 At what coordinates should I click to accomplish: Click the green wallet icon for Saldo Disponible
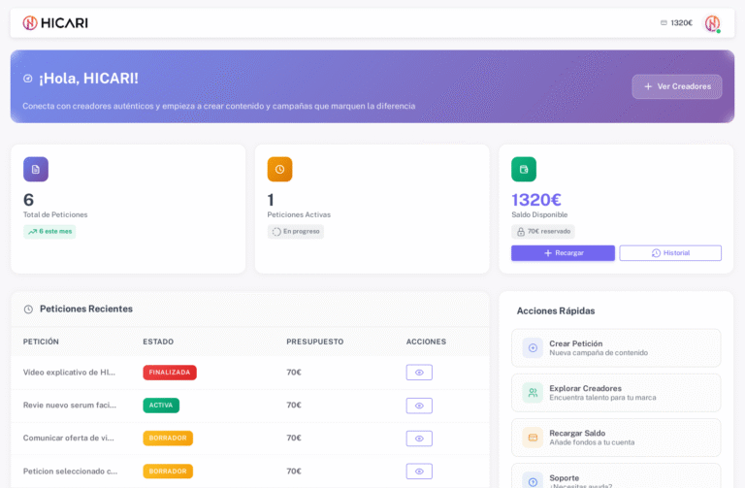[x=524, y=169]
